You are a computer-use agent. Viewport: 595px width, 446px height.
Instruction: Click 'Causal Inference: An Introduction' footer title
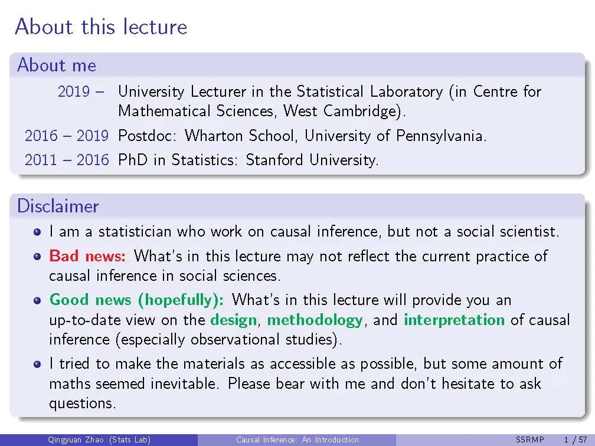point(297,440)
